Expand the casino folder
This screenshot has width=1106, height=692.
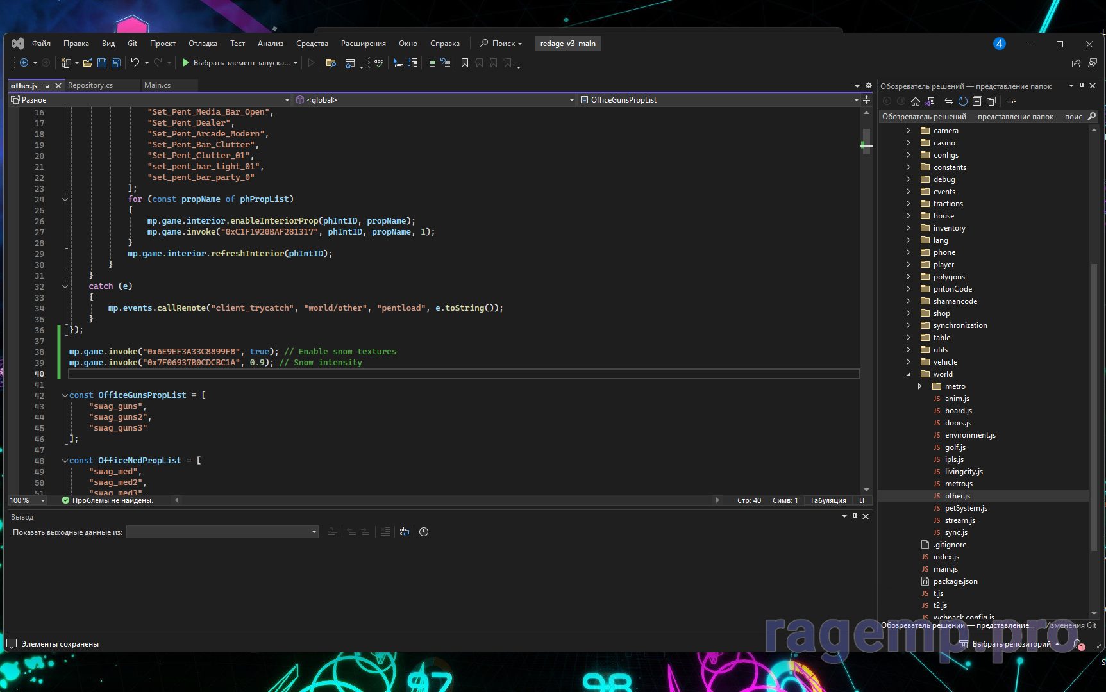[x=908, y=143]
